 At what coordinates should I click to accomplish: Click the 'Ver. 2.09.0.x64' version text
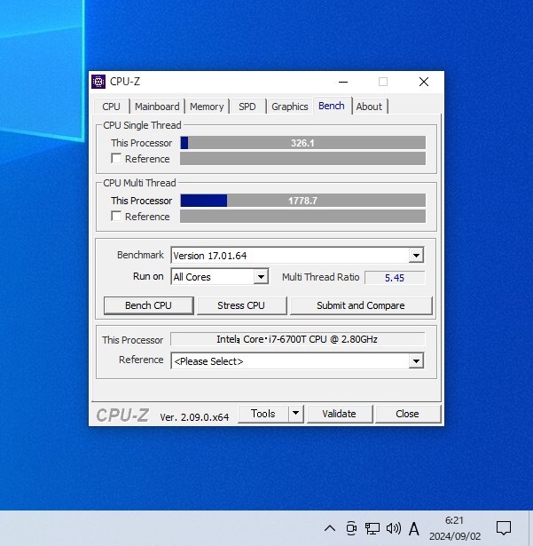tap(194, 417)
